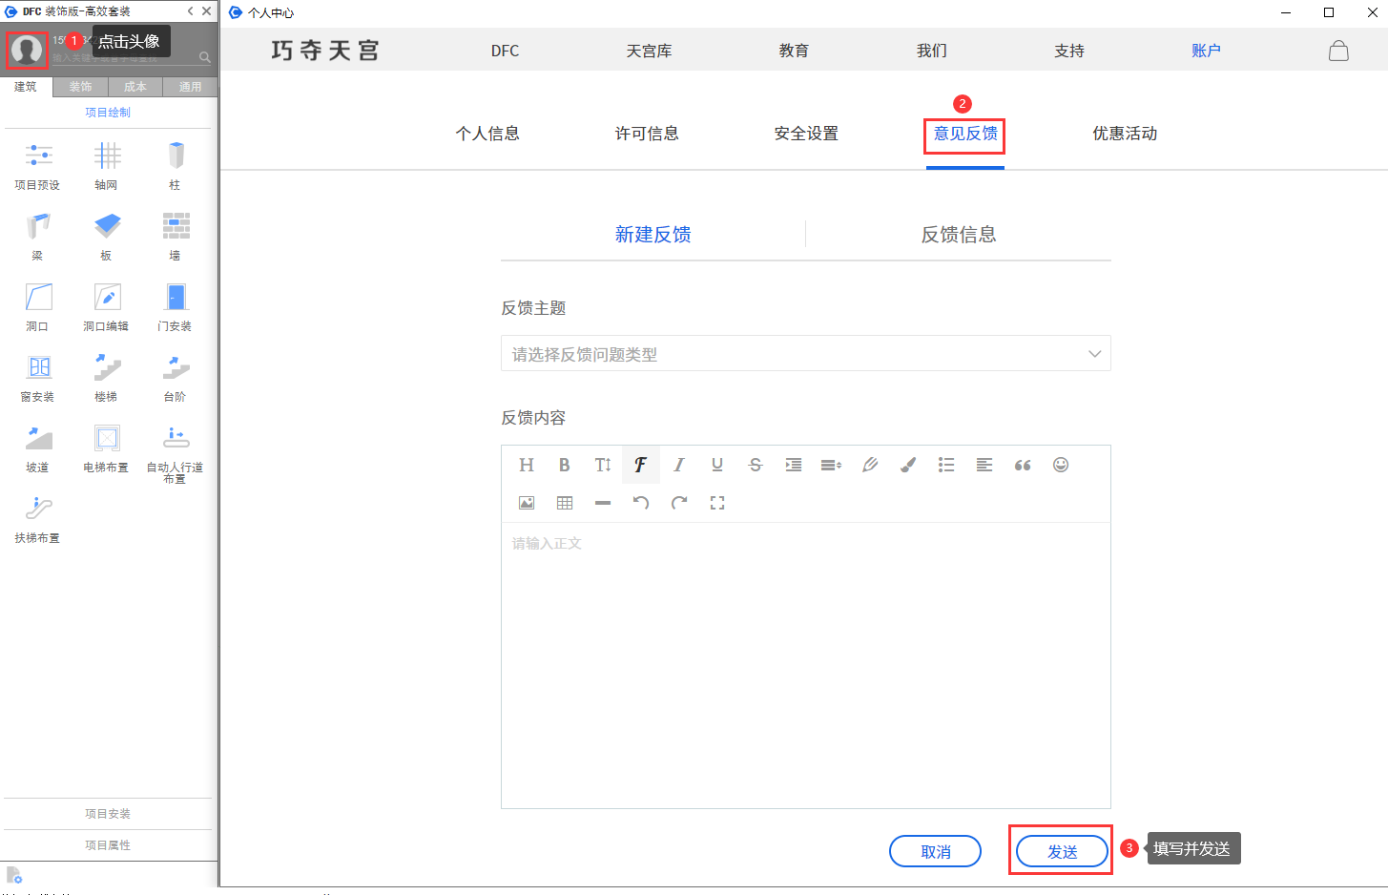Viewport: 1388px width, 895px height.
Task: Click the 取消 button
Action: [x=935, y=851]
